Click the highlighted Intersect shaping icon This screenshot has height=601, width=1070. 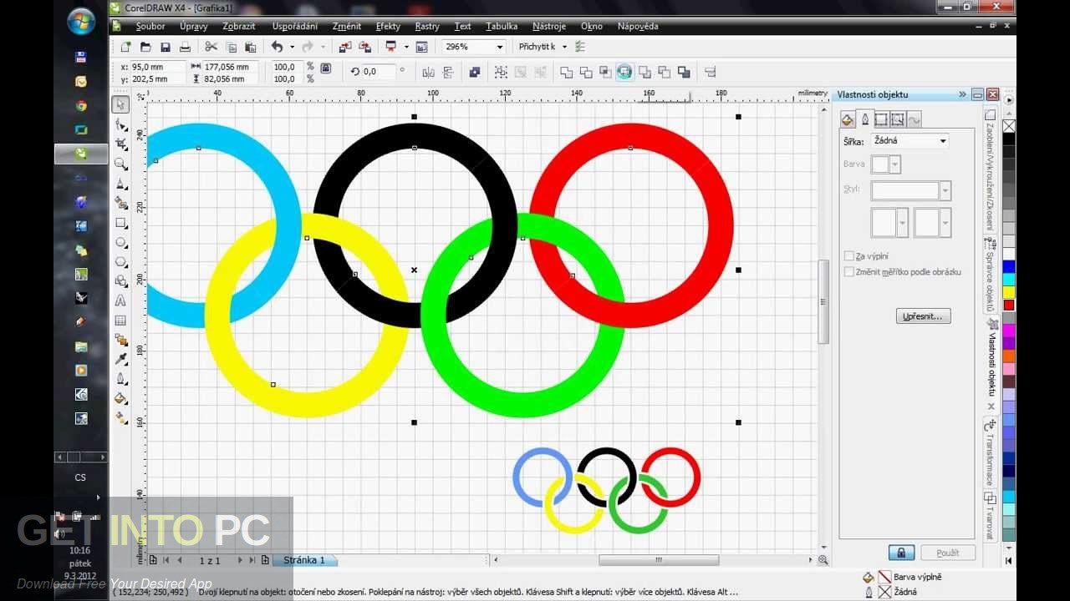click(x=624, y=72)
